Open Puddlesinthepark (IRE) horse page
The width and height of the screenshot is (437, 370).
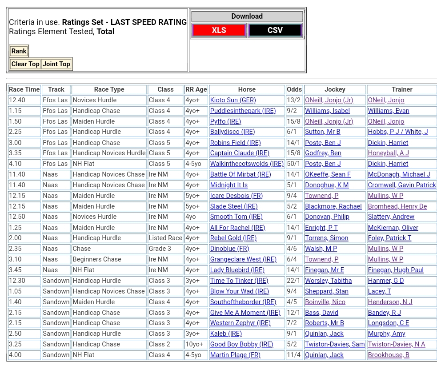(x=243, y=111)
